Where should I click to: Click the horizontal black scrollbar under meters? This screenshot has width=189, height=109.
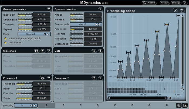[x=137, y=98]
